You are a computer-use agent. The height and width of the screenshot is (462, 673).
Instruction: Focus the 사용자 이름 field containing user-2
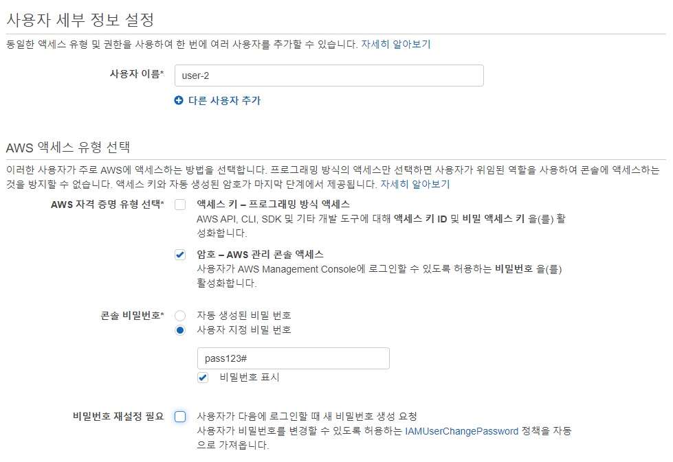point(329,76)
